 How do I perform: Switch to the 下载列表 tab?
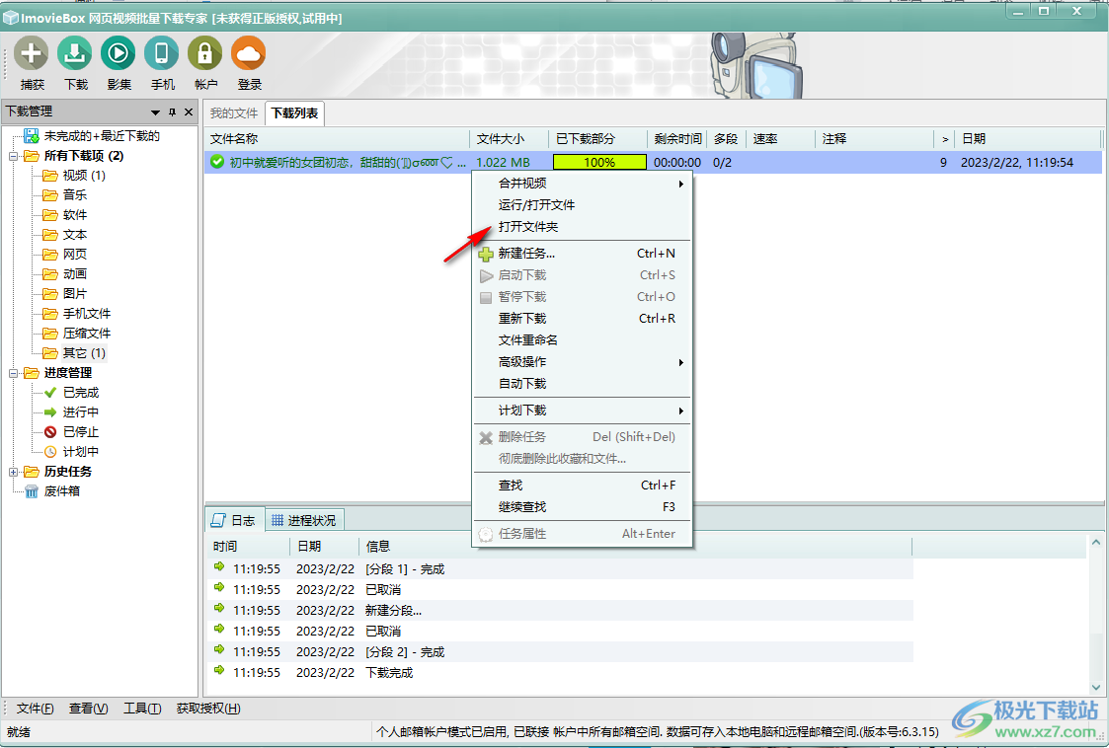[x=294, y=113]
